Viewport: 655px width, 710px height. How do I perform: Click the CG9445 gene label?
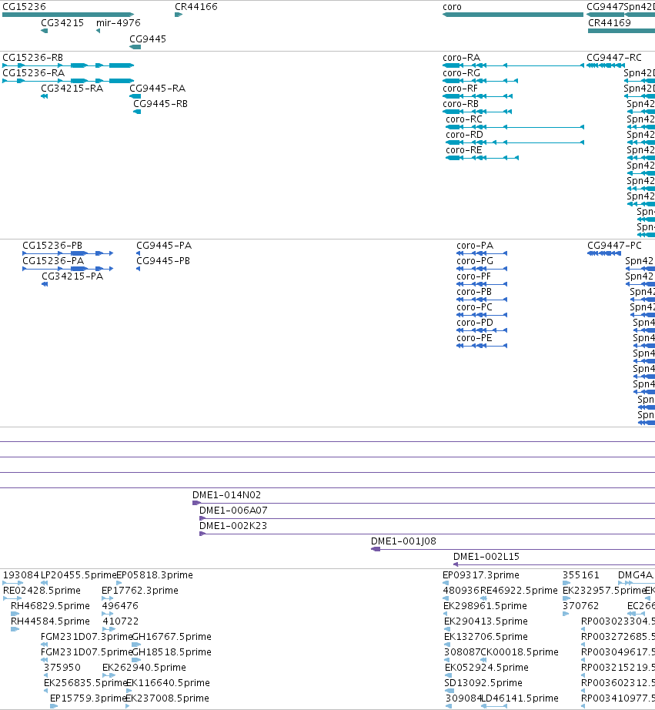point(148,39)
